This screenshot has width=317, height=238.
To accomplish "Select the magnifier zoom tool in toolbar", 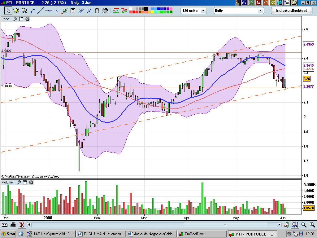I will coord(24,11).
